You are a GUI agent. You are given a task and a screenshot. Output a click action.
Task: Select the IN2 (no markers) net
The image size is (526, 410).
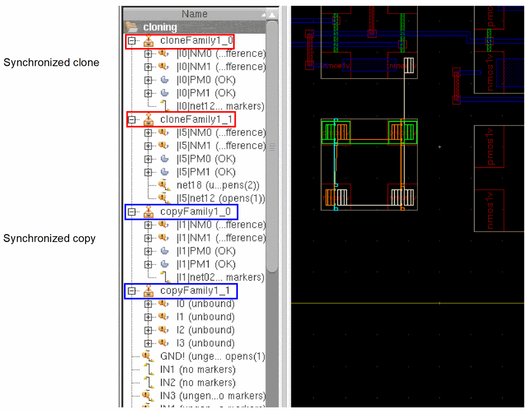[198, 383]
